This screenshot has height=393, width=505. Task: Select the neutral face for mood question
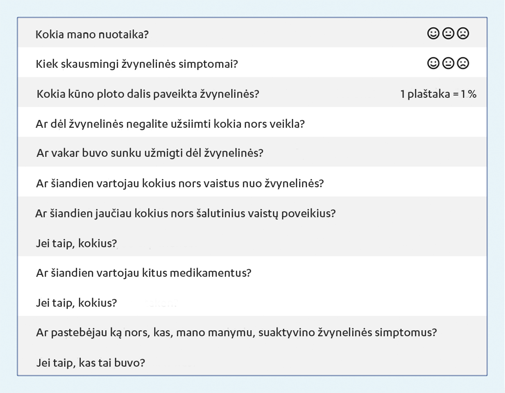coord(448,34)
